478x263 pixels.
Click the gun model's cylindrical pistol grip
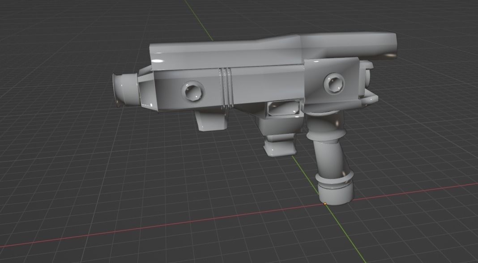(331, 158)
